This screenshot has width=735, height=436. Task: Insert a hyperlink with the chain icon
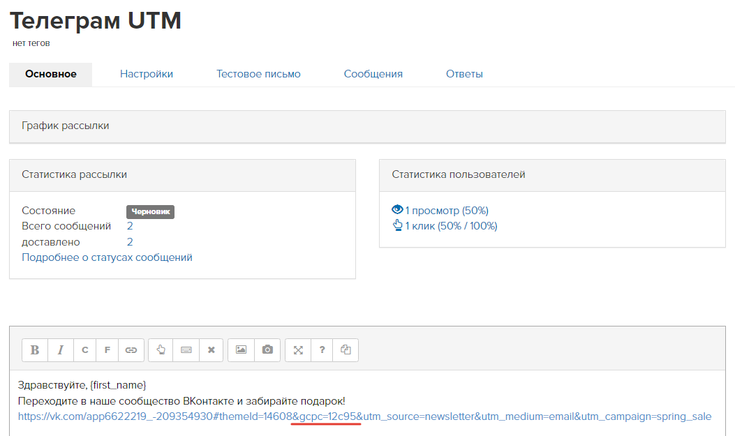pos(131,350)
